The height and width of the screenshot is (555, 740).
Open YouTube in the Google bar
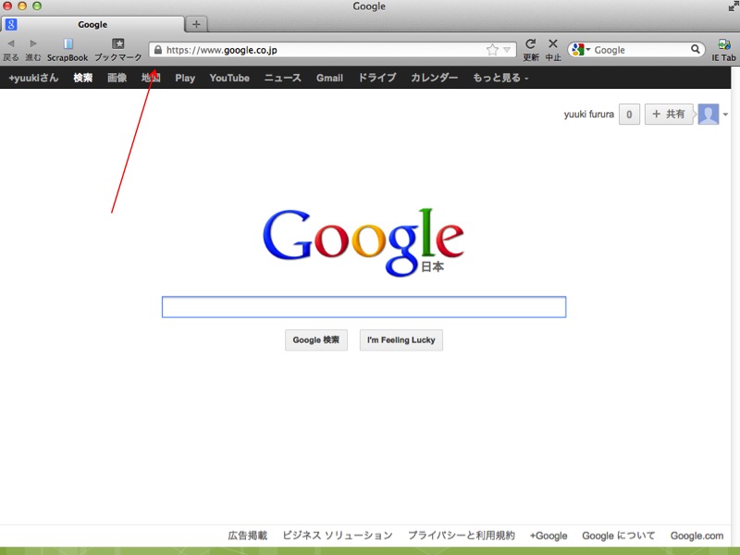click(229, 78)
